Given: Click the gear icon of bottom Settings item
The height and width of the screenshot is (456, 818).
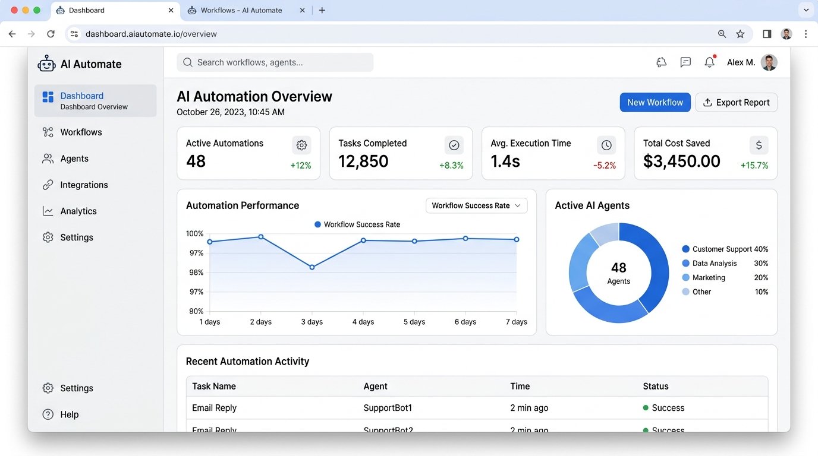Looking at the screenshot, I should click(x=48, y=388).
